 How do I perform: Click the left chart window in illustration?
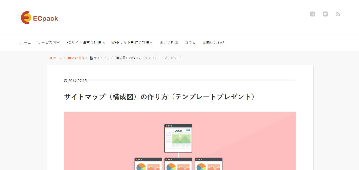(148, 164)
